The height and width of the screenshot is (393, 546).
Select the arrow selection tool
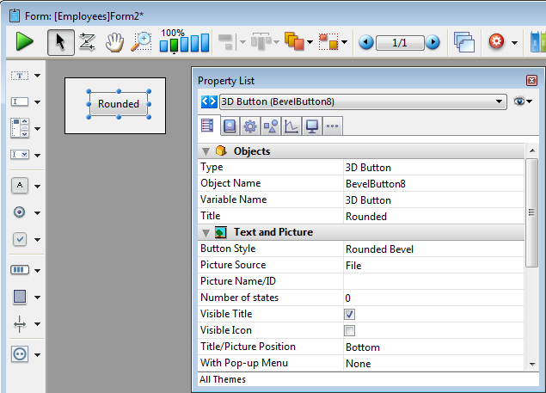[59, 41]
